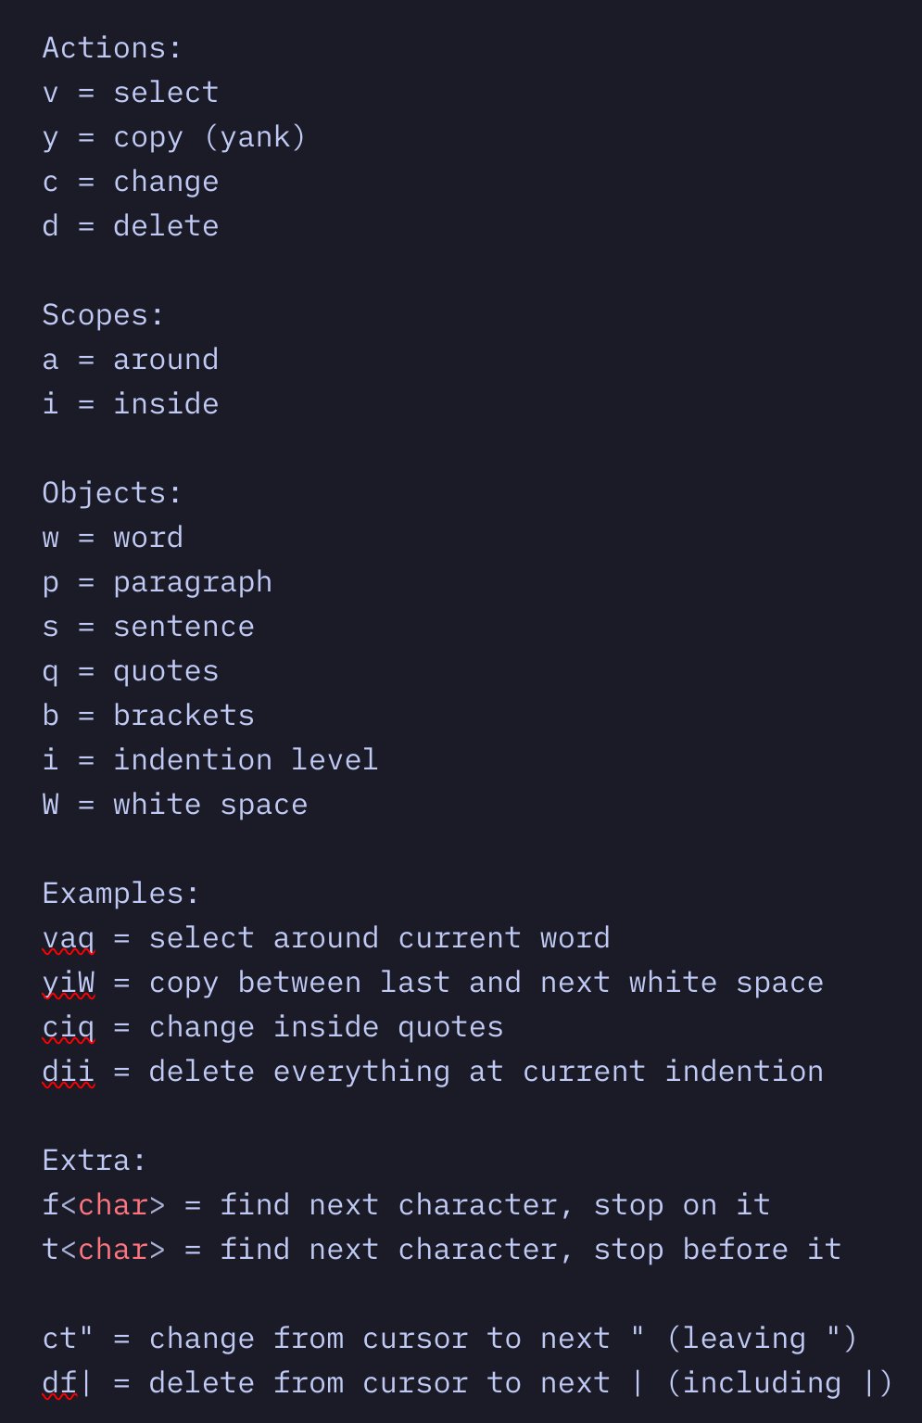Click the word "(yank)" in copy line

pyautogui.click(x=255, y=137)
